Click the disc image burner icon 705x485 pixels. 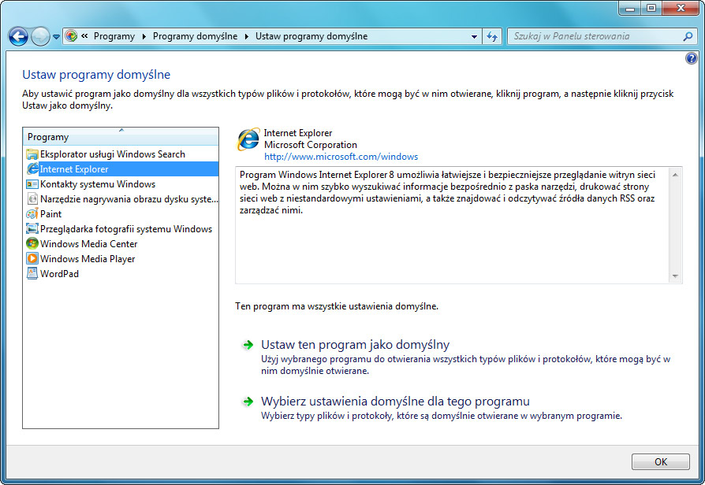32,199
